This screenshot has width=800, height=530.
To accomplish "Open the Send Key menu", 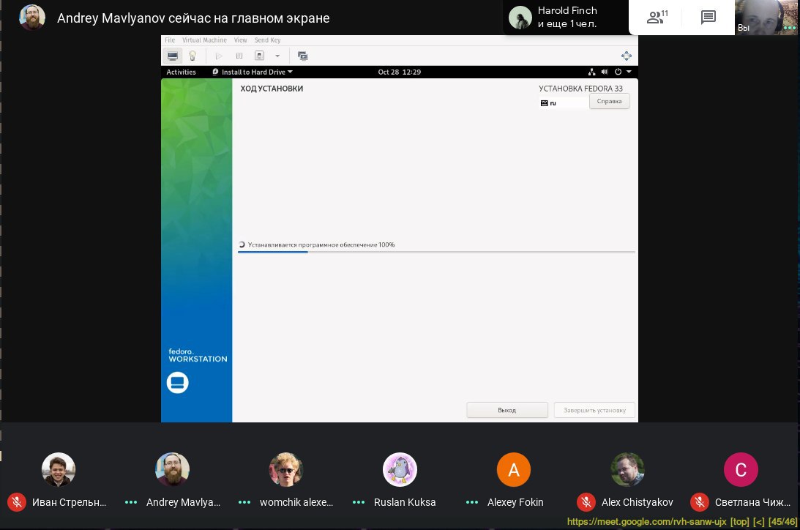I will pos(267,40).
